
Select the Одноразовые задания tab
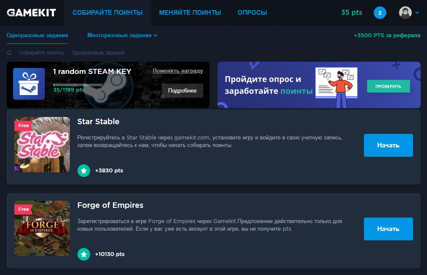37,35
